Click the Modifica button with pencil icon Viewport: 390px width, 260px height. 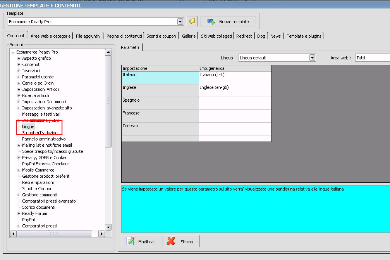pyautogui.click(x=141, y=241)
